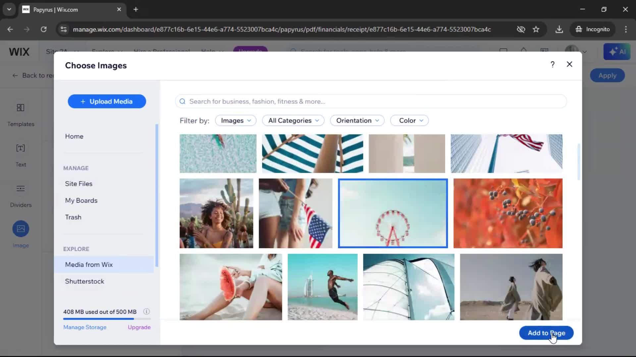This screenshot has width=636, height=357.
Task: Reload the page
Action: pyautogui.click(x=44, y=29)
